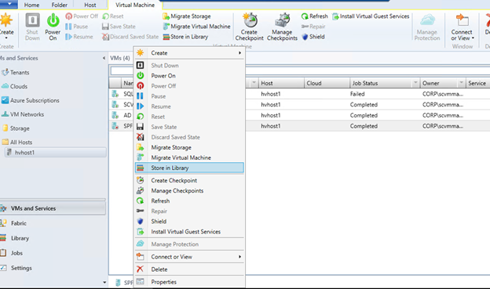Open Job Status column filter dropdown
490x289 pixels.
click(415, 83)
